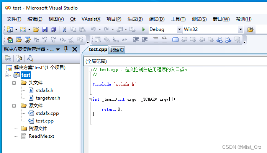Screen dimensions: 267x153
Task: Open the 项目(P) menu
Action: [x=114, y=19]
